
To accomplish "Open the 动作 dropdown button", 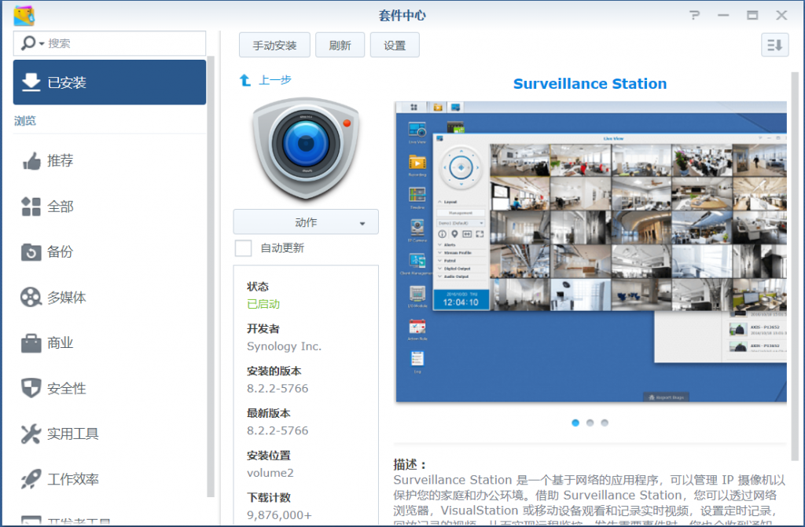I will pyautogui.click(x=306, y=222).
